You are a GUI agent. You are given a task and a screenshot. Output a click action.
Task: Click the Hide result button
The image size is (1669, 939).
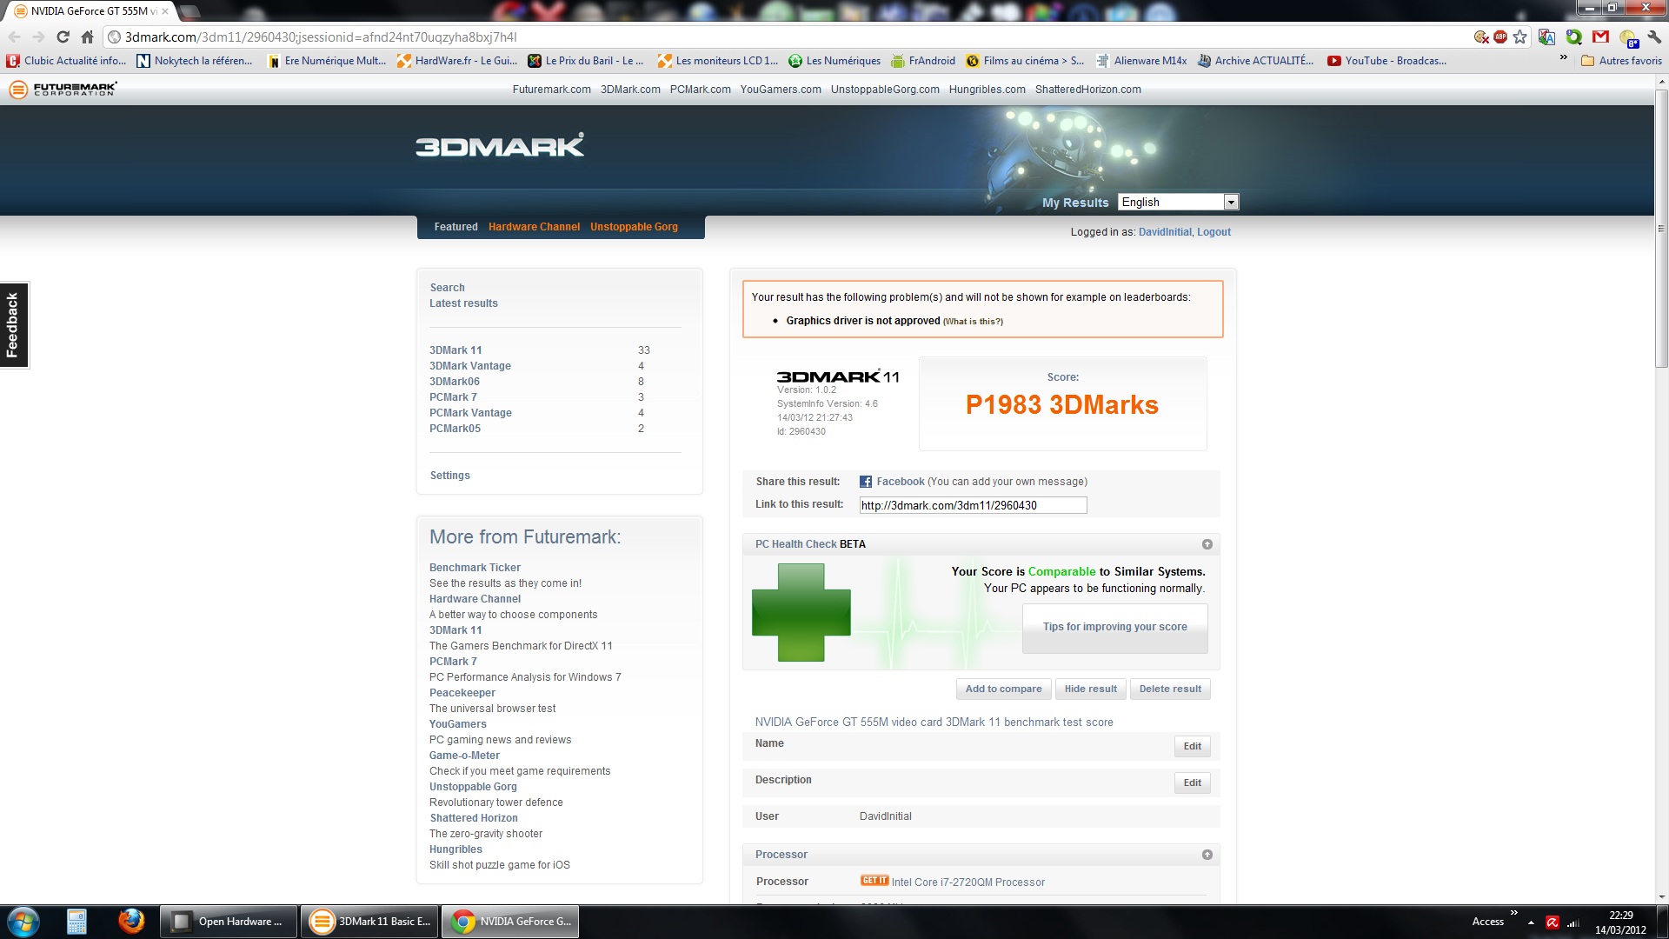[1090, 689]
